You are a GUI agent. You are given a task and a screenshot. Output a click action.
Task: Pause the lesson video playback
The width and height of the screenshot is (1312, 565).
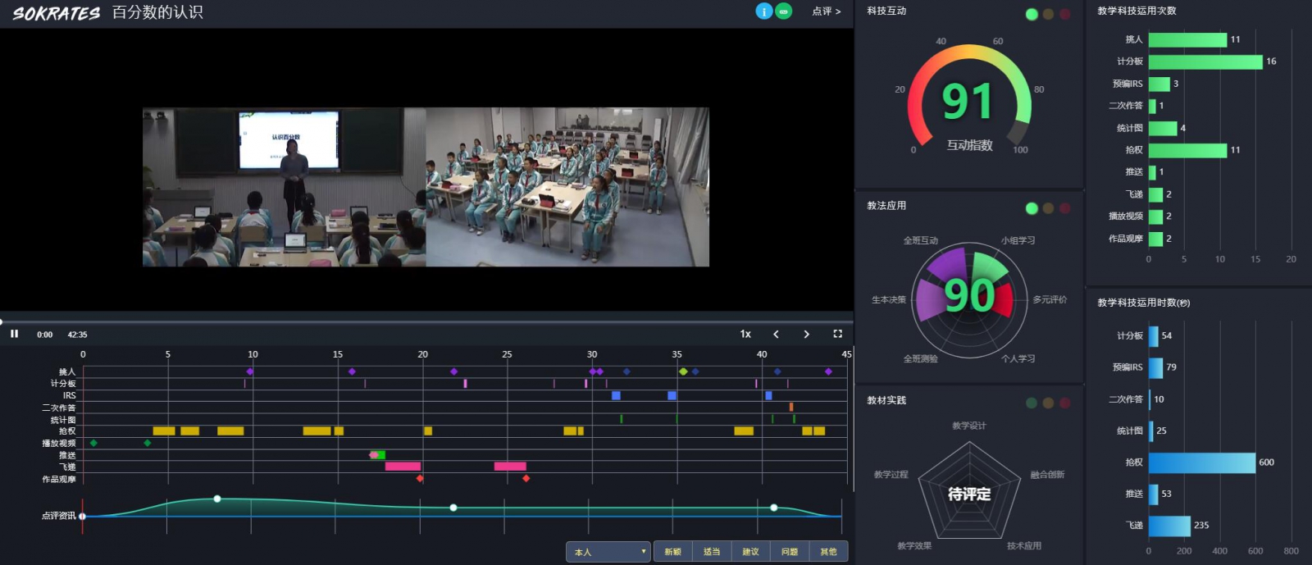(14, 334)
